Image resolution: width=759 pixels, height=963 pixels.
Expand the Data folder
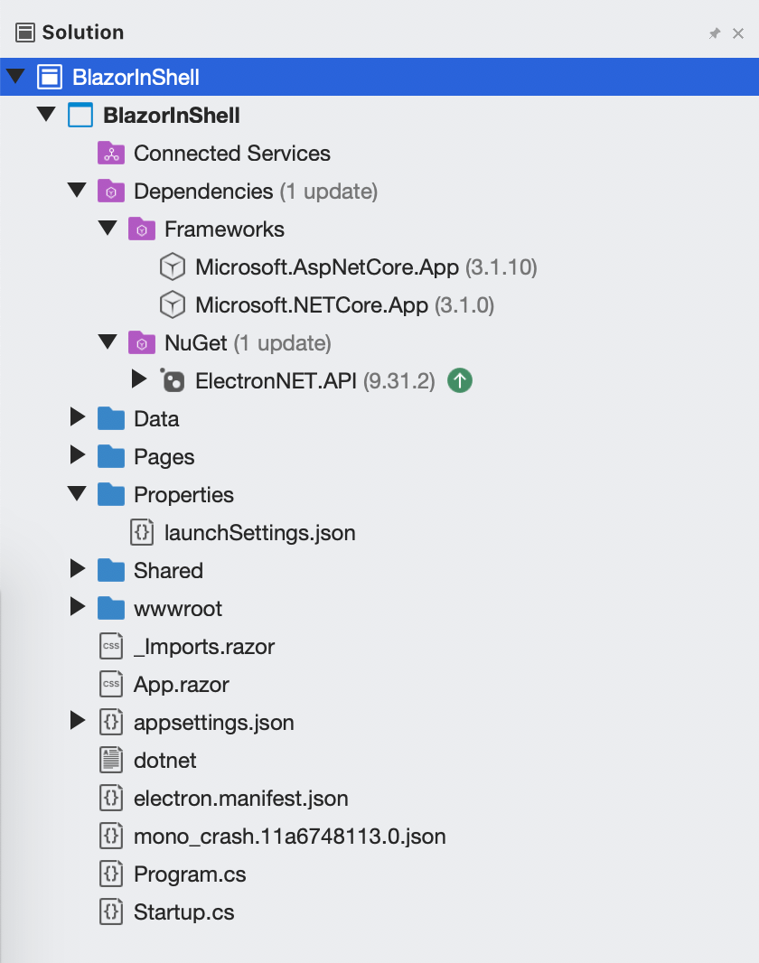(78, 417)
